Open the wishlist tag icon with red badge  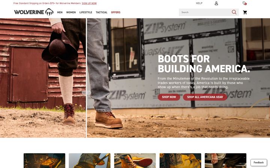pos(244,3)
